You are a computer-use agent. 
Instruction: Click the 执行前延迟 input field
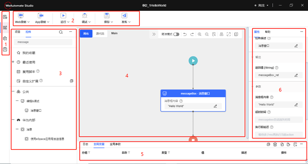[x=279, y=135]
